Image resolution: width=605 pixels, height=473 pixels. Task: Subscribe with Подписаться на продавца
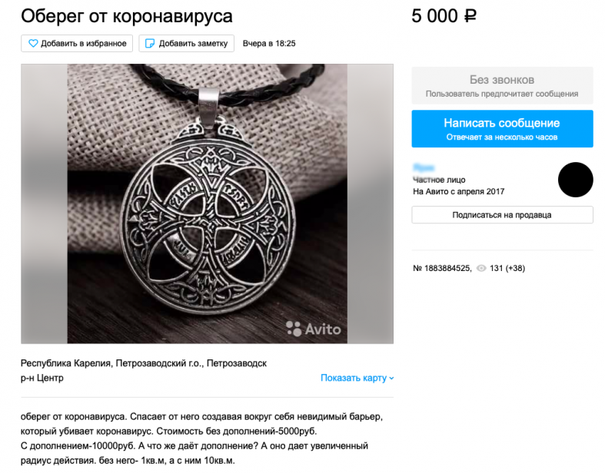(502, 215)
